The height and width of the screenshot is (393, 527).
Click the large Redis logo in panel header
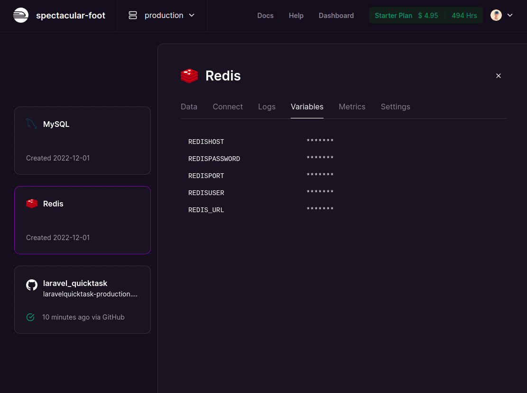pyautogui.click(x=189, y=76)
